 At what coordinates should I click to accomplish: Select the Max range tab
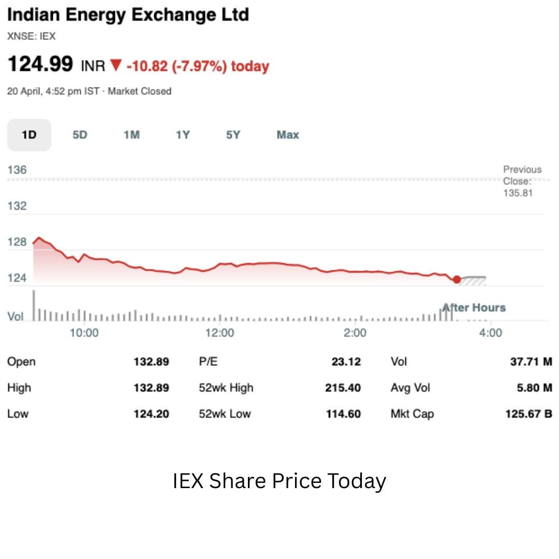click(x=288, y=135)
